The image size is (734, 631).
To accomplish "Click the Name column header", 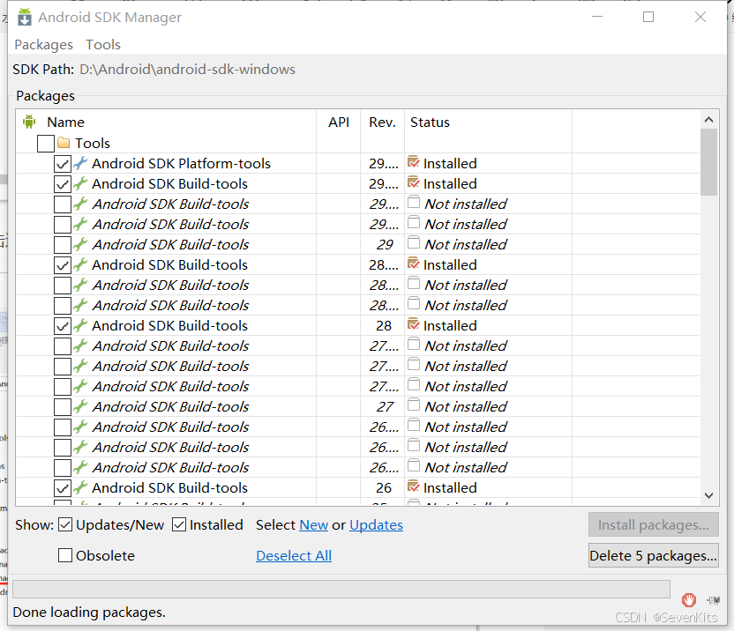I will tap(65, 122).
